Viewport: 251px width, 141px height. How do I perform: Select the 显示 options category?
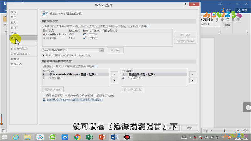point(23,17)
